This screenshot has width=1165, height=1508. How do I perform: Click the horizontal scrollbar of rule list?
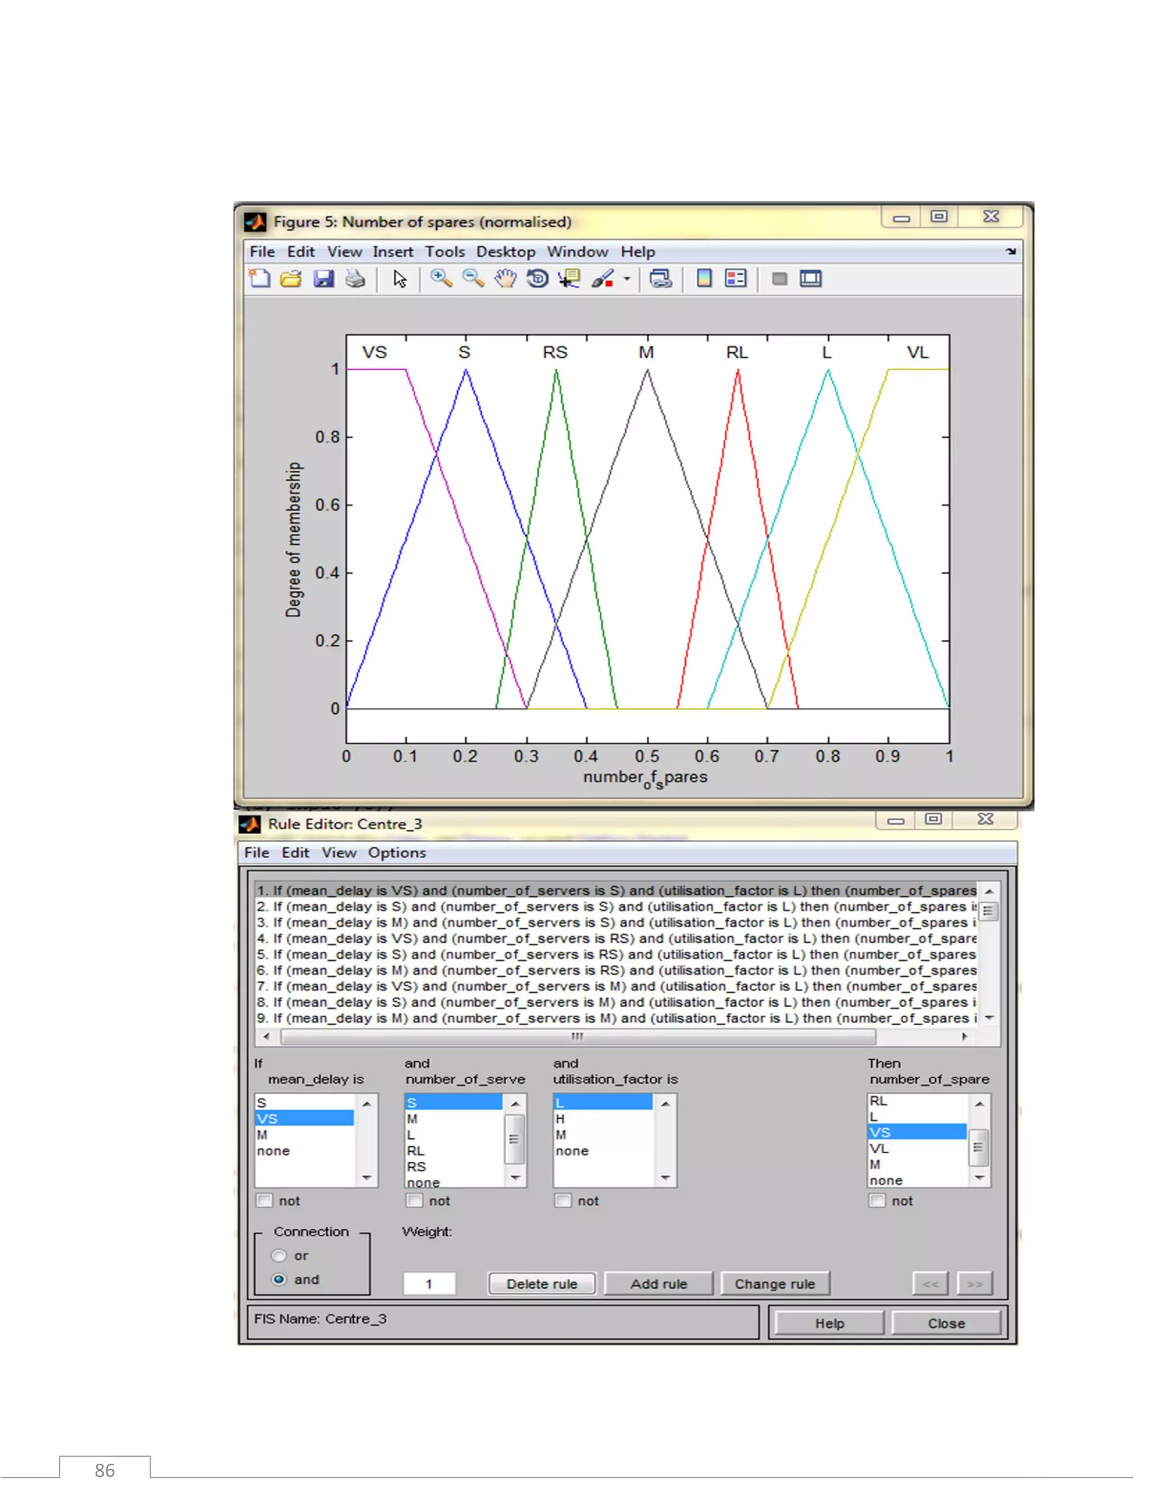pyautogui.click(x=578, y=1036)
